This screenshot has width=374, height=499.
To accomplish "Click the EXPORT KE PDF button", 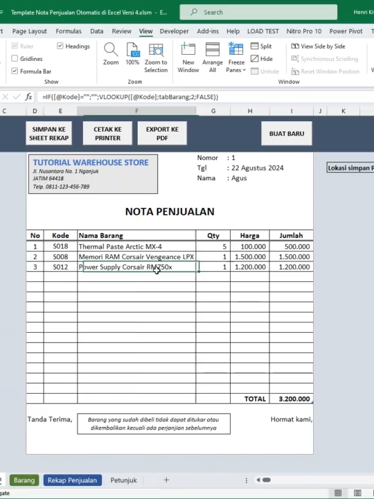I will pyautogui.click(x=162, y=133).
